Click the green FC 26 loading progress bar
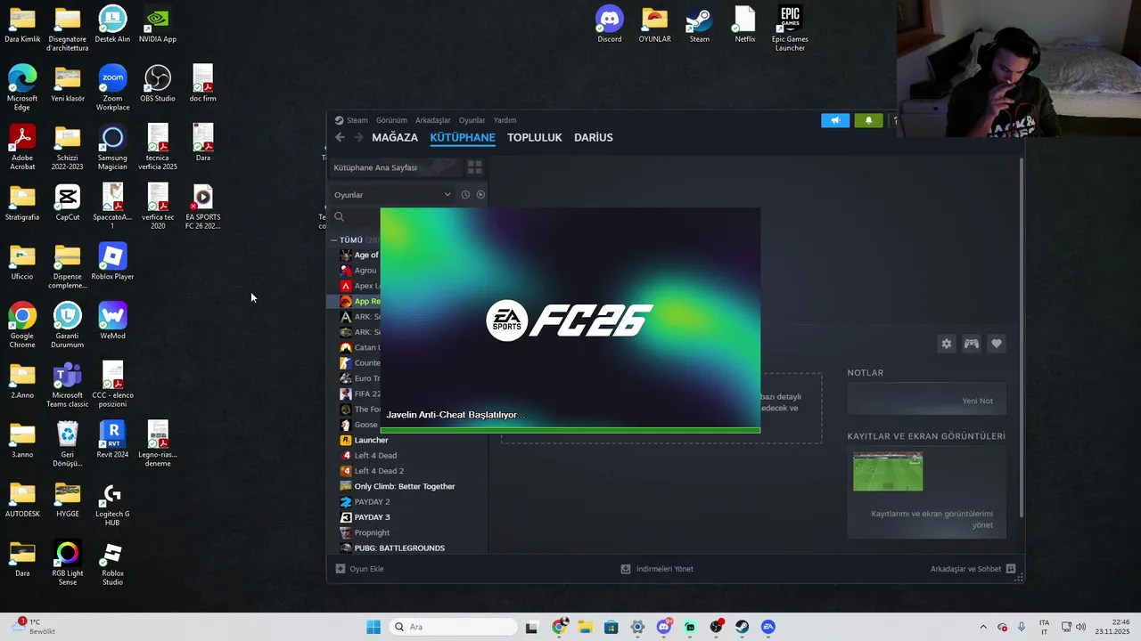 (x=570, y=430)
